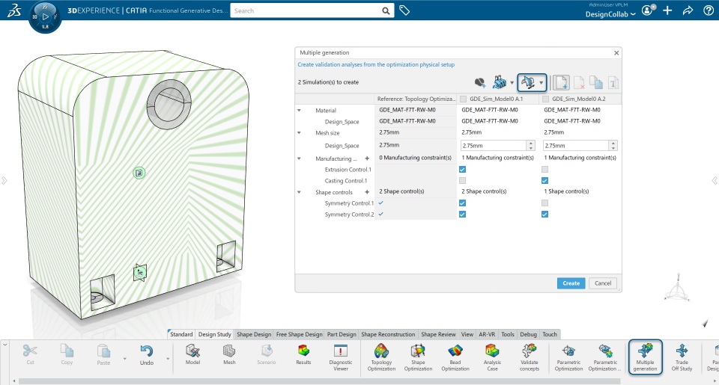
Task: Undo the last action
Action: pos(147,355)
